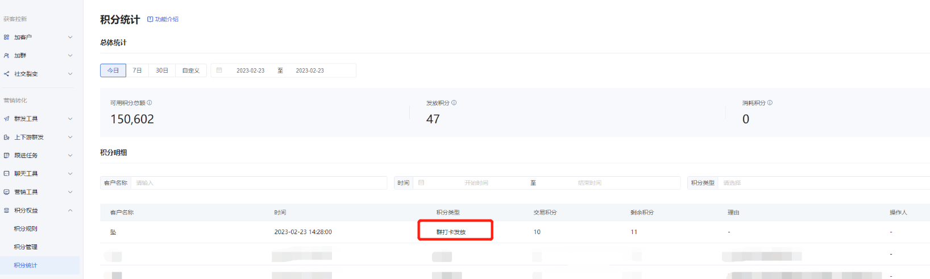Click the 理由 column header
This screenshot has height=279, width=930.
733,213
